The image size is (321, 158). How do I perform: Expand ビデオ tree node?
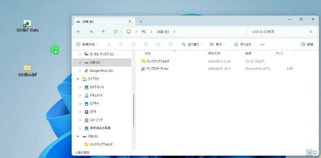[x=80, y=112]
